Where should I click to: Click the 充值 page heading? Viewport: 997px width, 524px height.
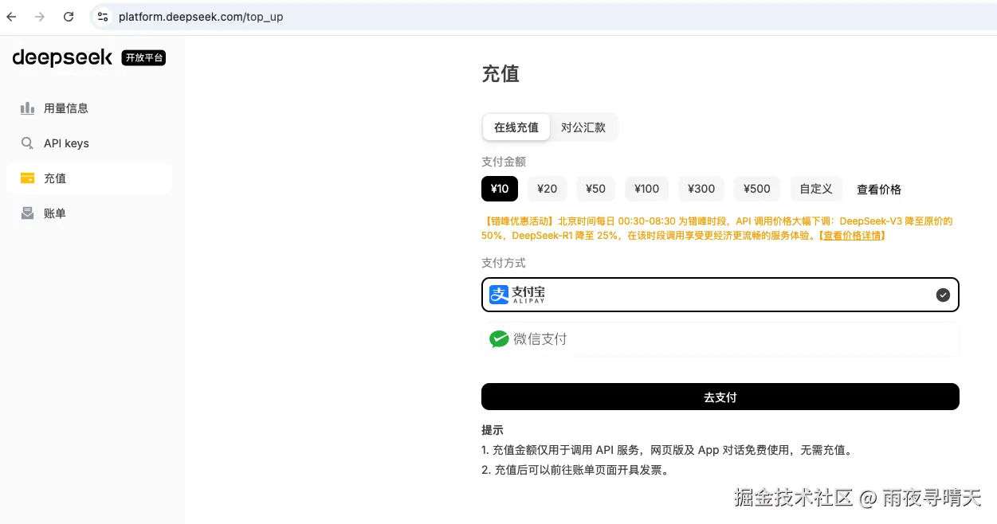tap(500, 74)
